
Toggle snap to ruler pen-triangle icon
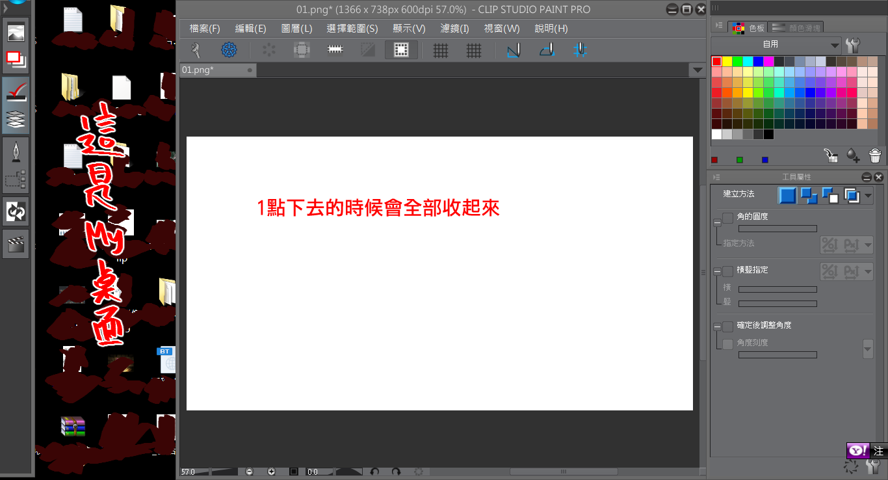[514, 50]
